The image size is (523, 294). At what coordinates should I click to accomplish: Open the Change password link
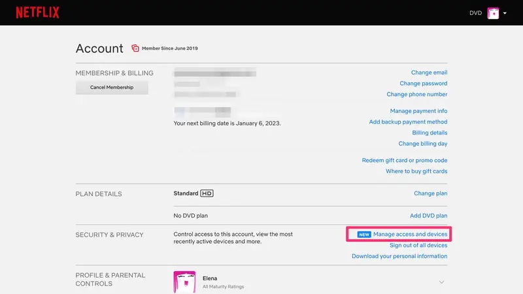click(x=423, y=84)
